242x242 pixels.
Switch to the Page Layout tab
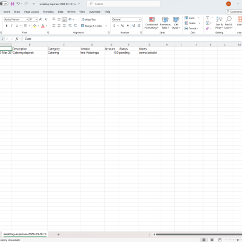pyautogui.click(x=31, y=11)
